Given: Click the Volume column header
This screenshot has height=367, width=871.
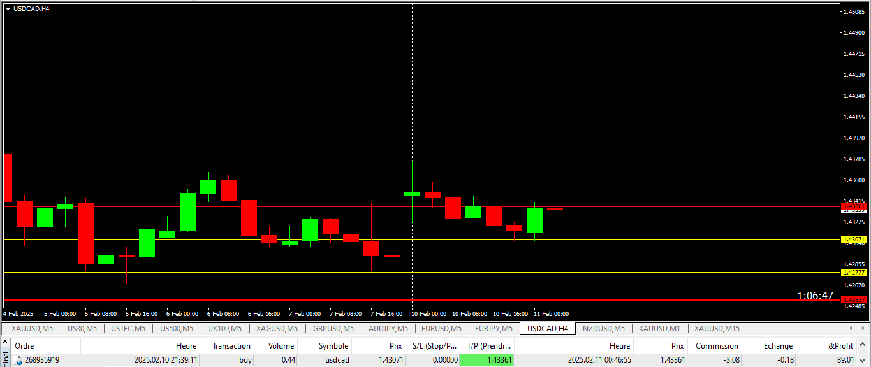Looking at the screenshot, I should coord(280,346).
